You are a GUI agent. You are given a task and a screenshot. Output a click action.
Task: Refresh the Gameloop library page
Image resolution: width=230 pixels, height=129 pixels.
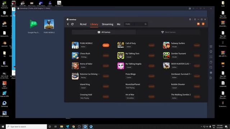click(x=73, y=24)
